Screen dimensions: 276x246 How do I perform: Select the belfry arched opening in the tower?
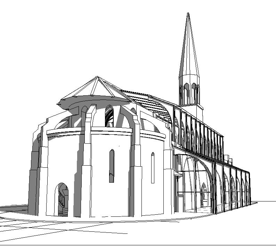pos(187,93)
